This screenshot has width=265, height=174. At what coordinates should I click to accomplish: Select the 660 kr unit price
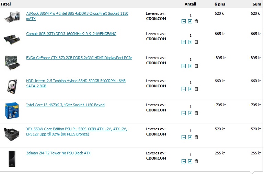point(220,81)
